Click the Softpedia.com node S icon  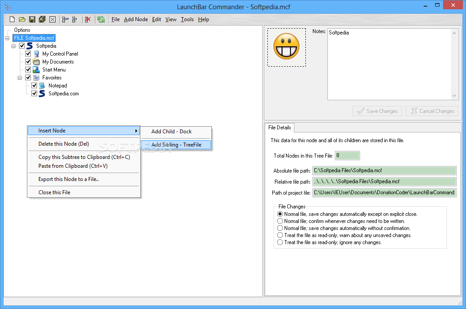click(42, 94)
